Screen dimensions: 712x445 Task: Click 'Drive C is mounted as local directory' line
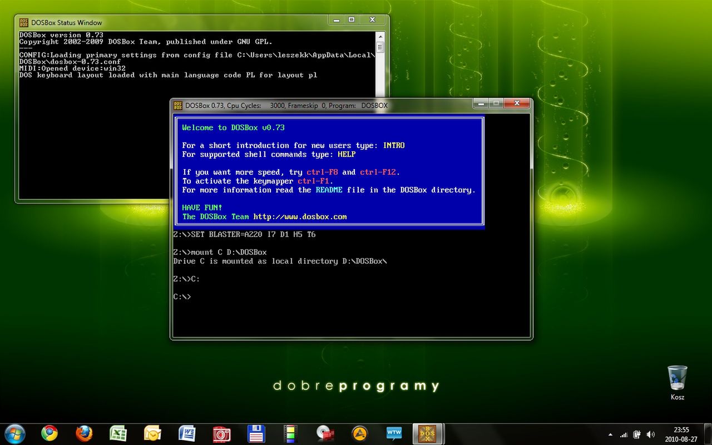tap(280, 261)
